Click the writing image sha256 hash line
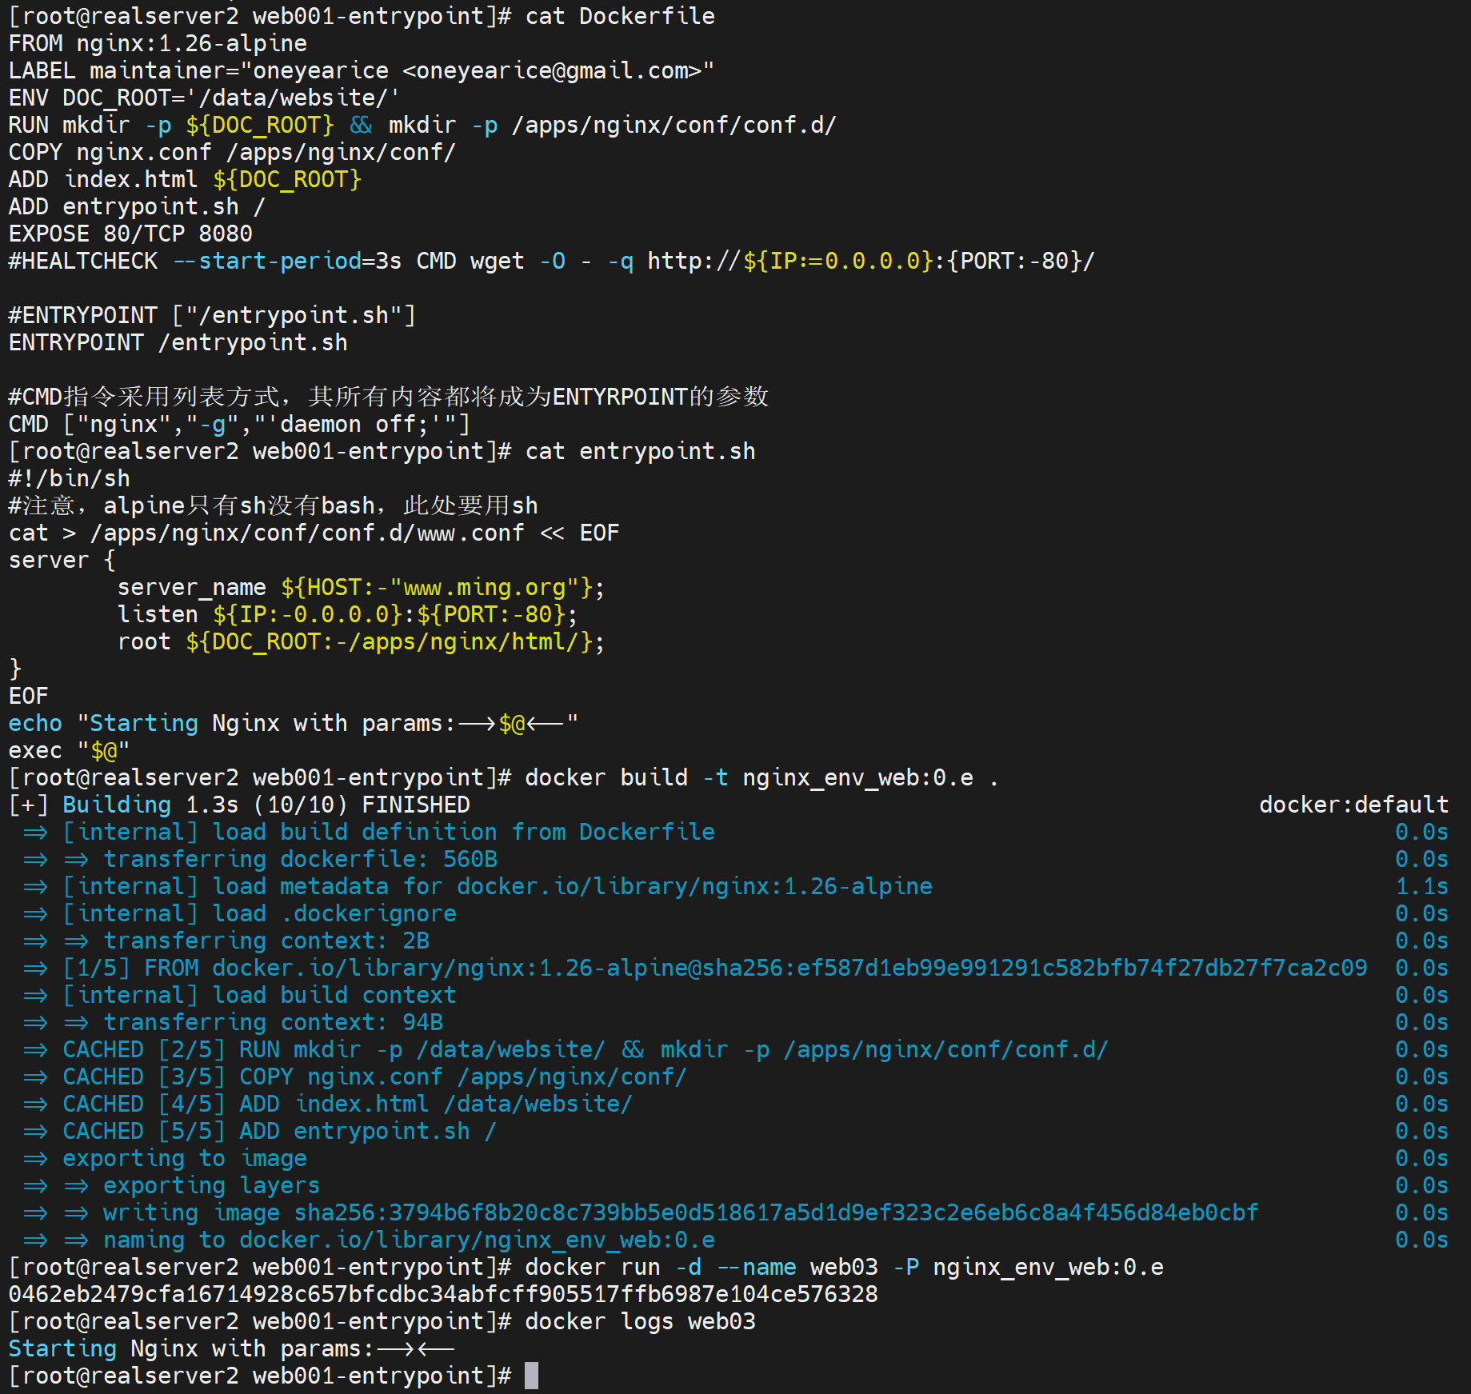 [x=680, y=1212]
